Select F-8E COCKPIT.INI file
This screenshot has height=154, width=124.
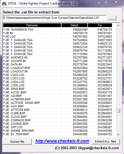pyautogui.click(x=57, y=61)
